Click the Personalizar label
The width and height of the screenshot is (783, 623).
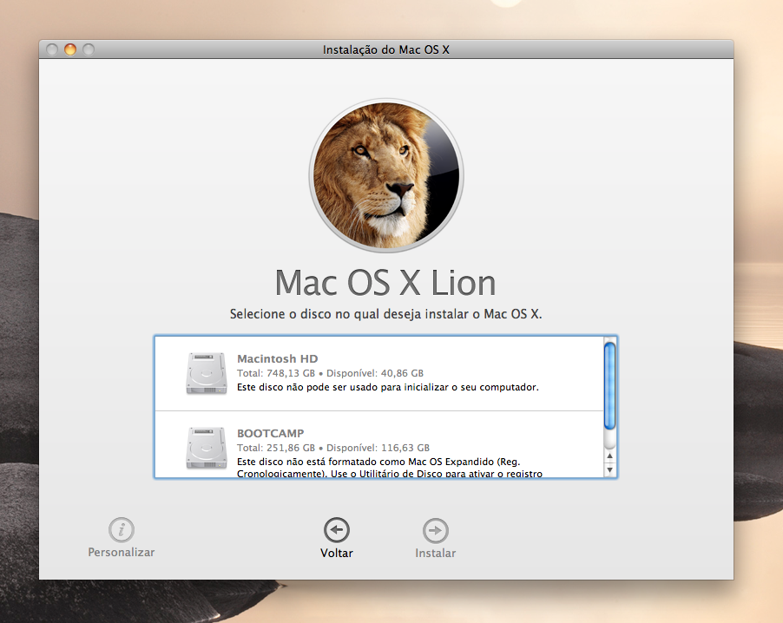tap(122, 552)
